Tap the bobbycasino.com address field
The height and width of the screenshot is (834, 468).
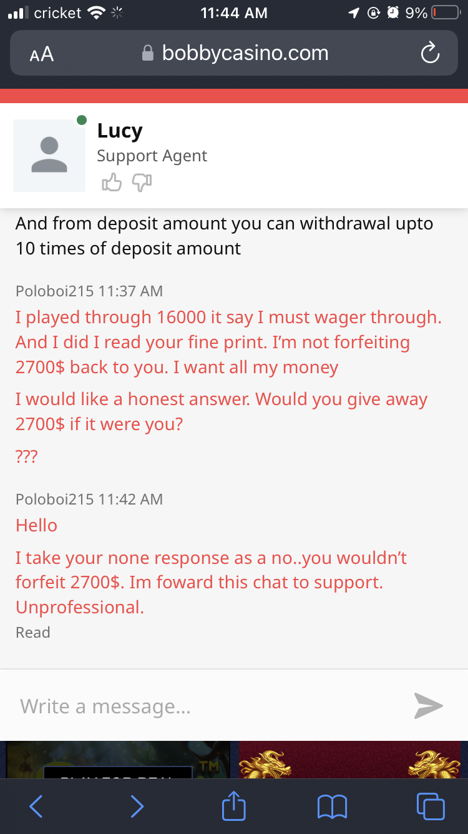point(245,54)
